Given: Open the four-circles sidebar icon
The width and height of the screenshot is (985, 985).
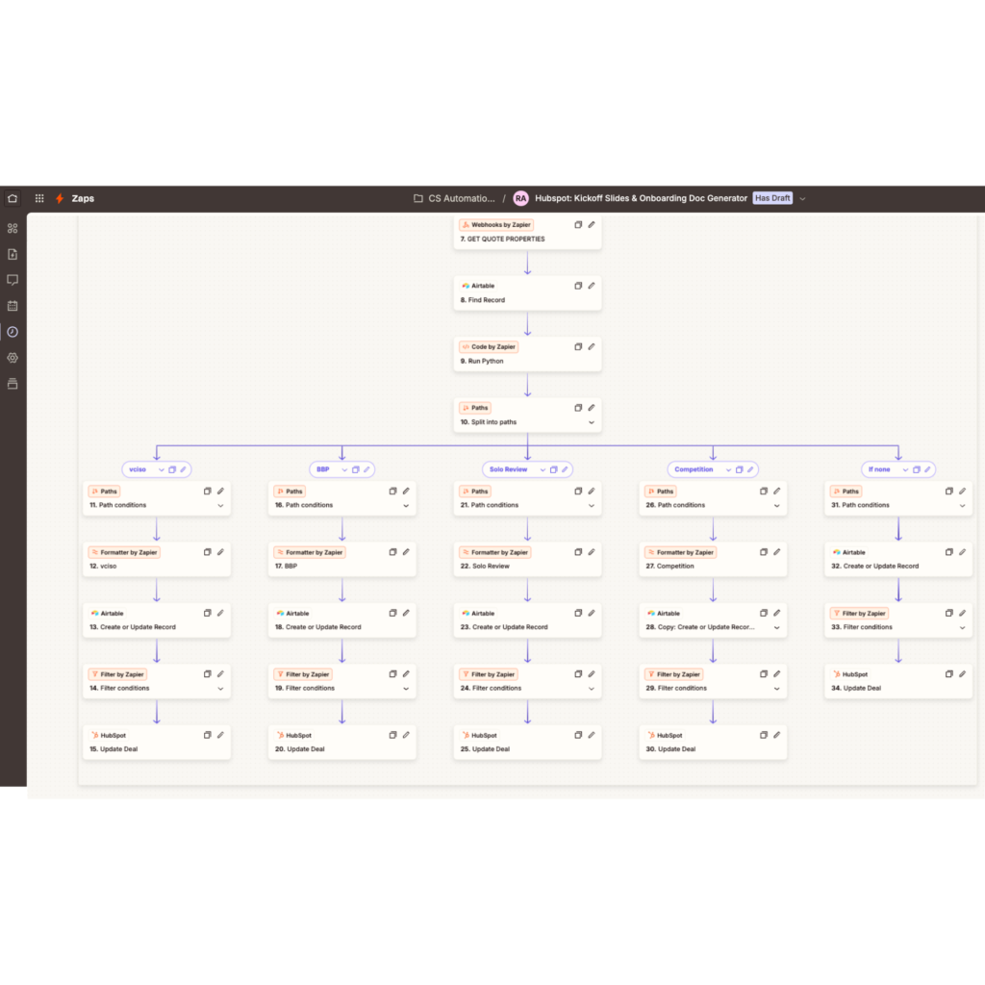Looking at the screenshot, I should pyautogui.click(x=13, y=229).
